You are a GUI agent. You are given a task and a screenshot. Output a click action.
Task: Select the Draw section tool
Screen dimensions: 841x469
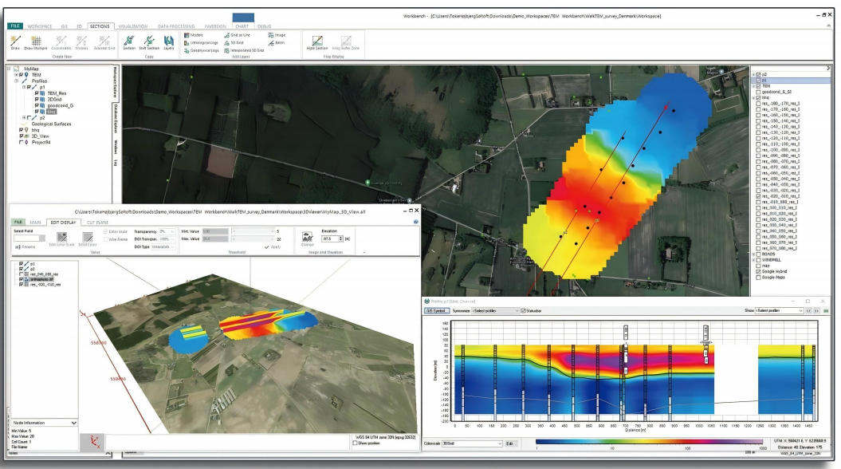pos(15,41)
